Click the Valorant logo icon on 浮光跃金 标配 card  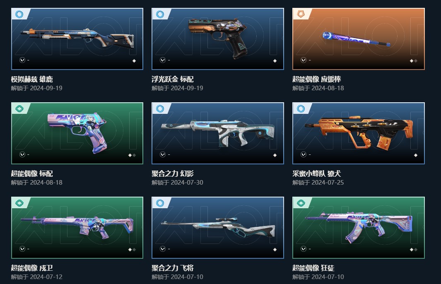[x=163, y=60]
